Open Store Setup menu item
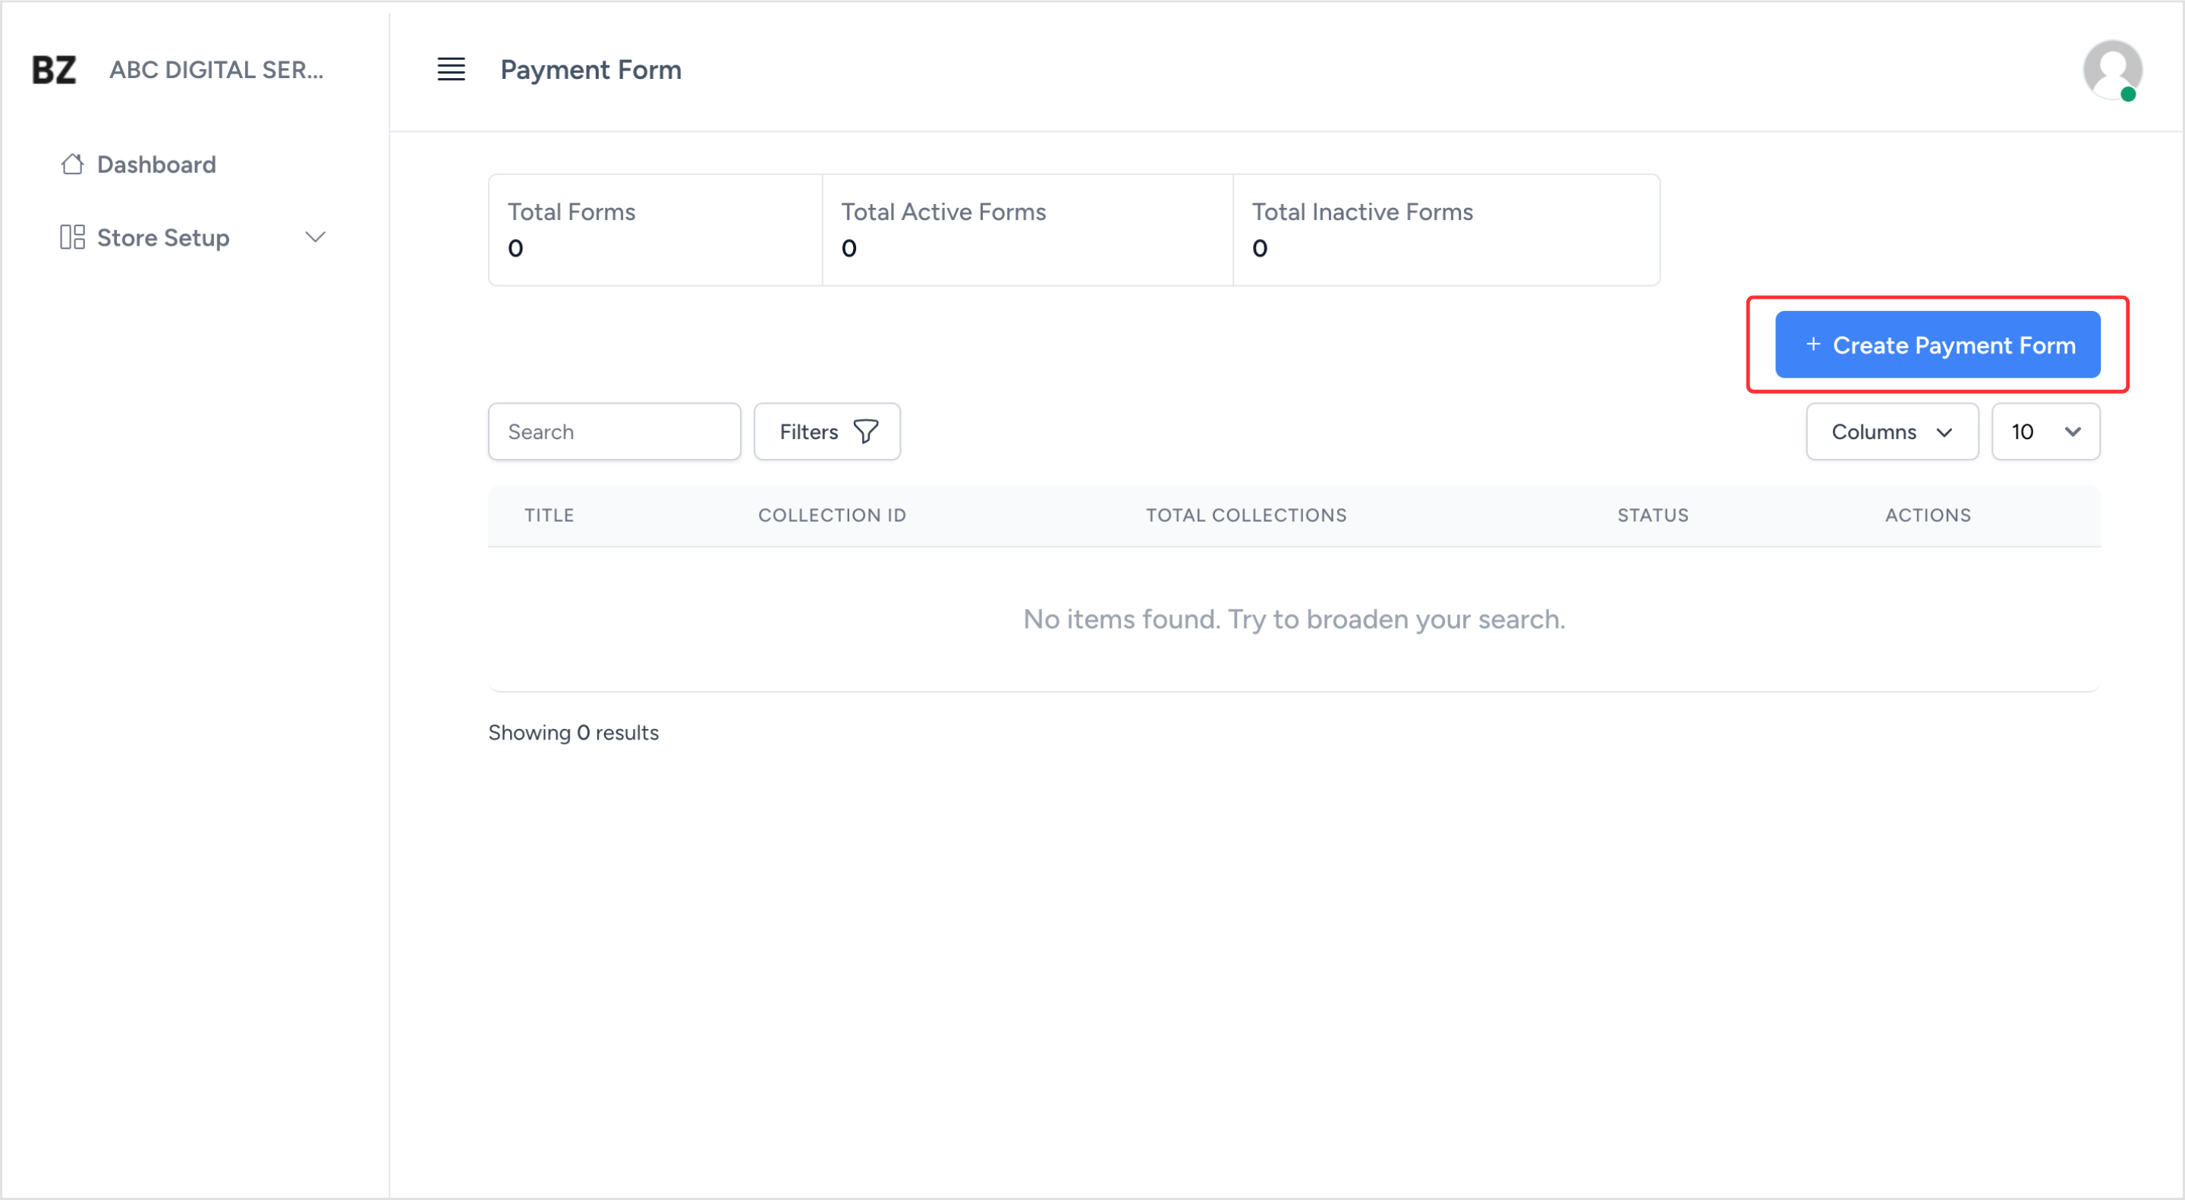Viewport: 2185px width, 1200px height. pos(163,237)
